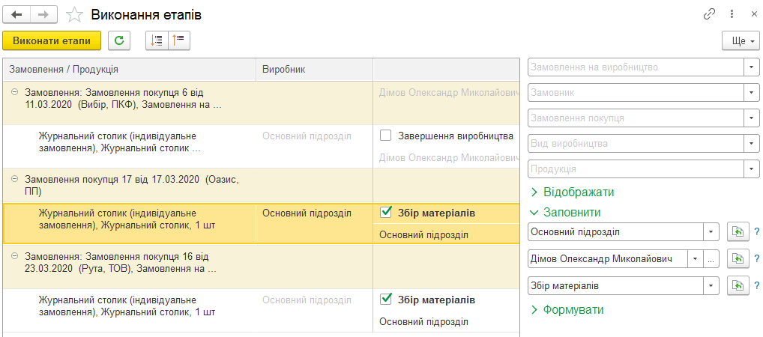Open Замовлення покупця filter dropdown arrow
The height and width of the screenshot is (337, 763).
pos(752,118)
